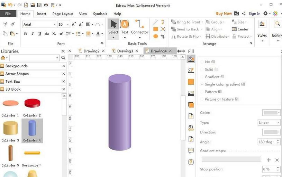Click the Share icon near Sign In

[x=244, y=13]
